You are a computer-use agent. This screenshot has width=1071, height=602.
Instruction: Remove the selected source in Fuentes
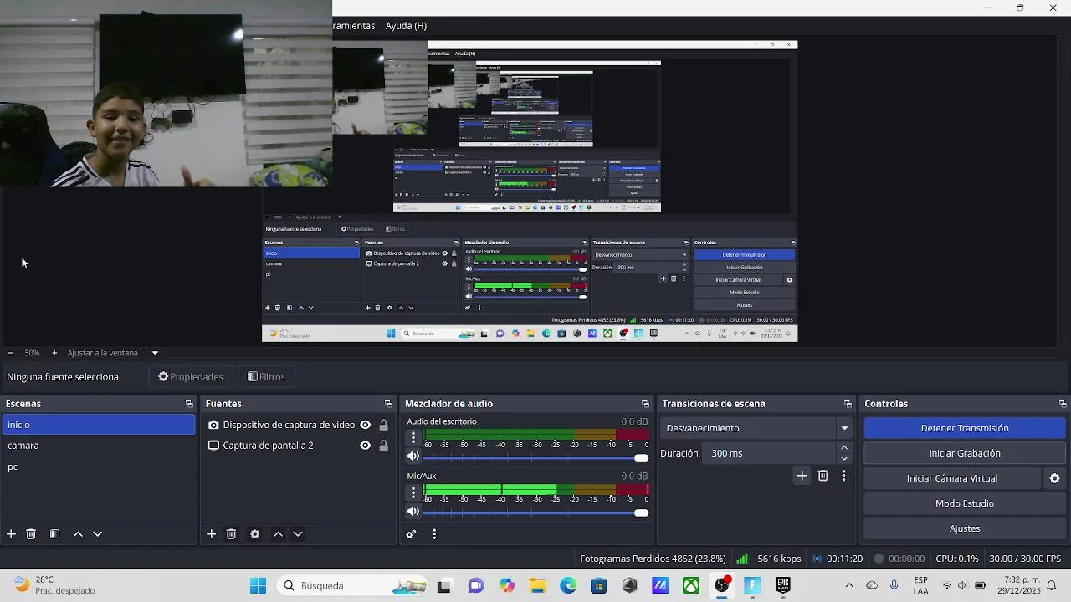click(232, 534)
